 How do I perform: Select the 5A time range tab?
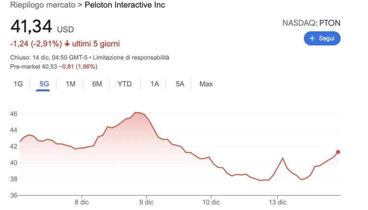click(x=180, y=84)
